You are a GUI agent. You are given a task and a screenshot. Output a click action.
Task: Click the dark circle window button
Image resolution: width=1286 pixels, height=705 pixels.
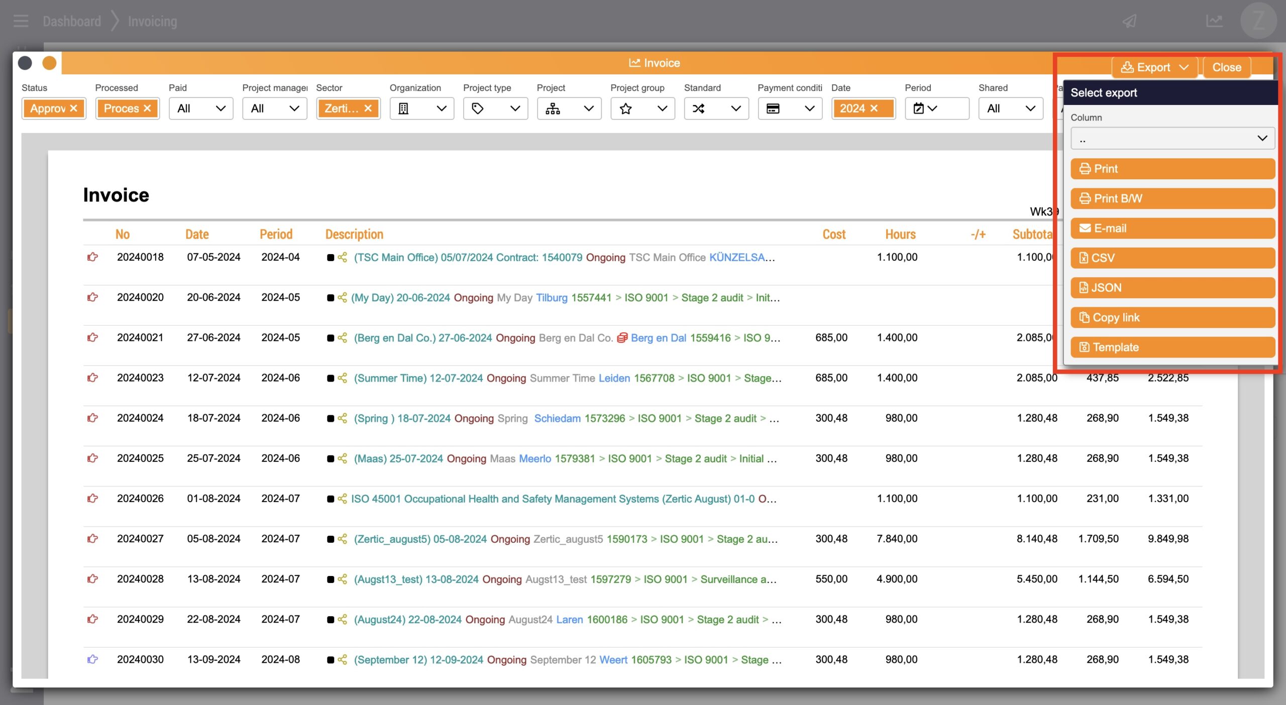click(x=25, y=63)
